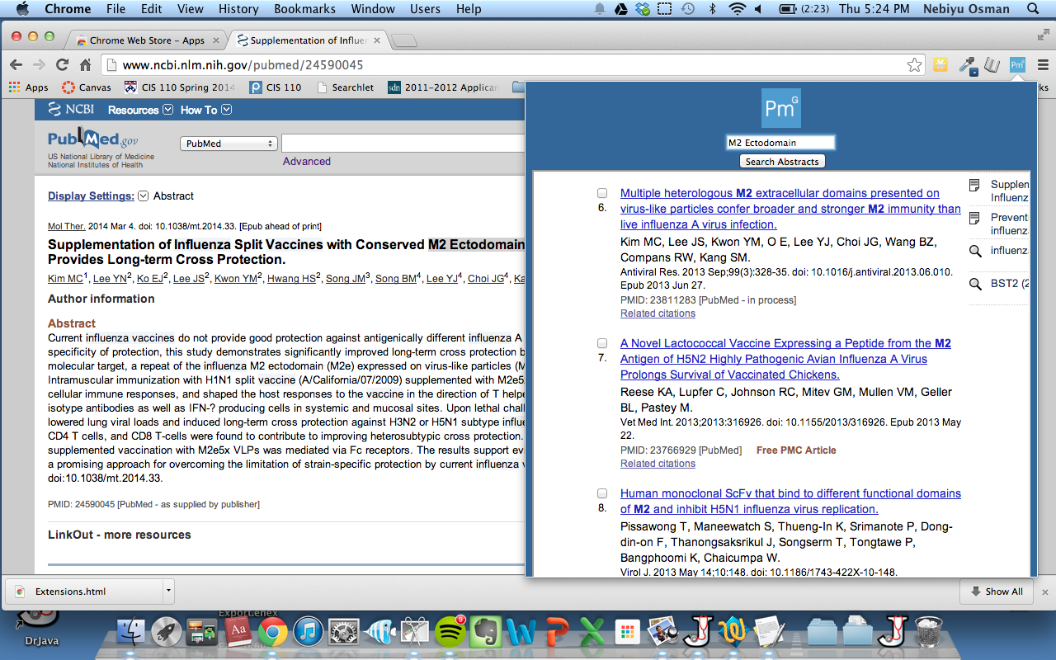Click the PmG logo in the popup
The width and height of the screenshot is (1056, 660).
coord(781,108)
